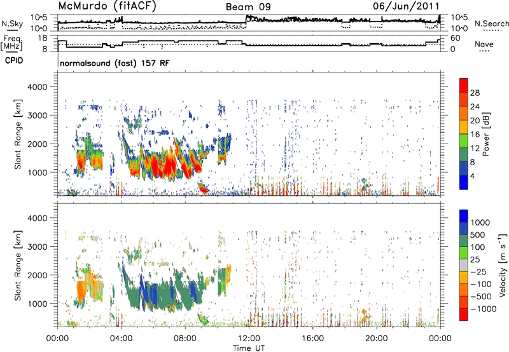The height and width of the screenshot is (352, 509).
Task: Click the '16:00' time tick label
Action: [x=312, y=339]
